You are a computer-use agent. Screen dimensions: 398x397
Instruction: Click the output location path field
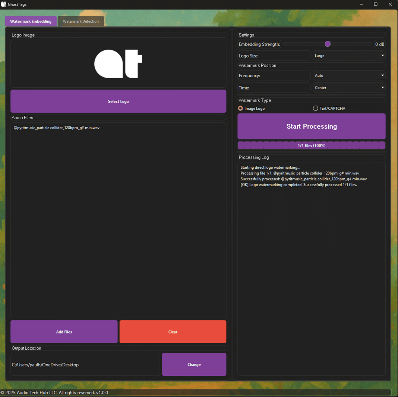pos(85,365)
